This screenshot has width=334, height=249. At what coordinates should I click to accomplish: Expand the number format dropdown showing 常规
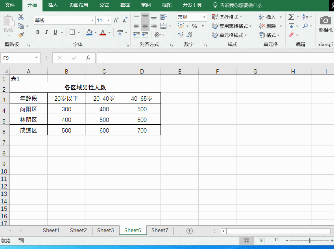[204, 17]
